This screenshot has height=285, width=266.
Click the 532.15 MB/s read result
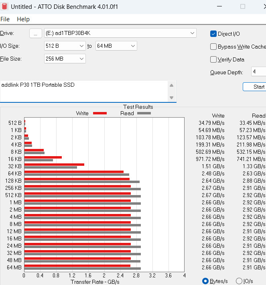[x=251, y=152]
